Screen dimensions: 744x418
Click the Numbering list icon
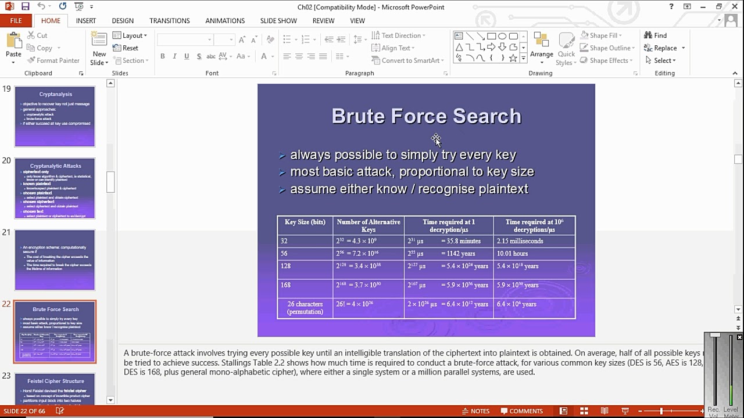pos(306,39)
